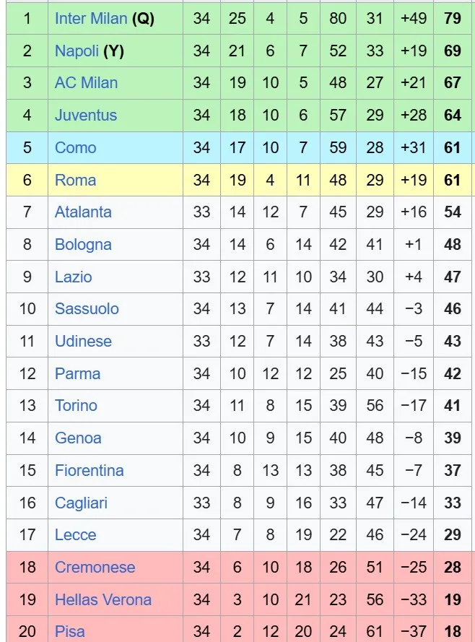
Task: Click Inter Milan's 79 points cell
Action: pyautogui.click(x=453, y=18)
